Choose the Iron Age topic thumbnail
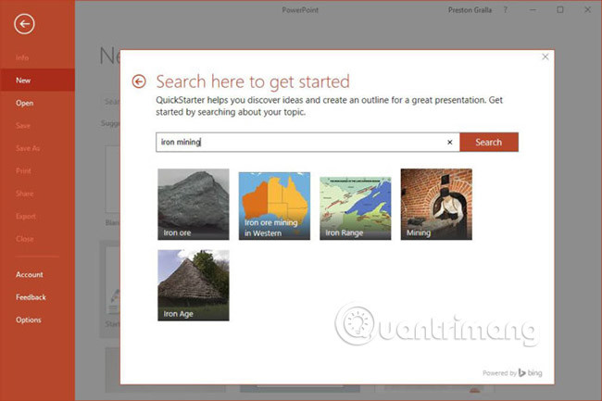 pos(194,285)
